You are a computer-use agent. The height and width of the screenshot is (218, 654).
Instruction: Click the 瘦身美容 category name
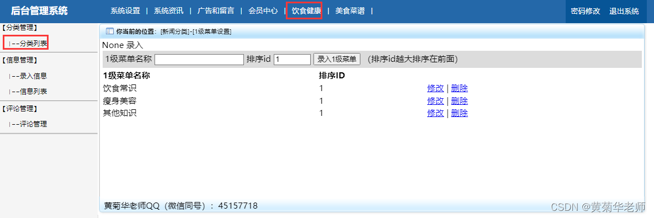[120, 101]
